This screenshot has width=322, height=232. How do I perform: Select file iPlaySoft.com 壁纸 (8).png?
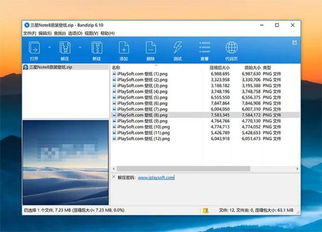[142, 115]
